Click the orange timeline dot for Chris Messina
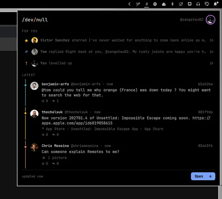The width and height of the screenshot is (222, 199). pyautogui.click(x=25, y=147)
